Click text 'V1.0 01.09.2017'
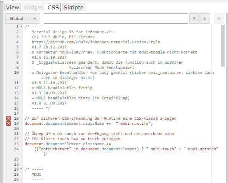Screen dimensions: 228x183 tap(49, 103)
